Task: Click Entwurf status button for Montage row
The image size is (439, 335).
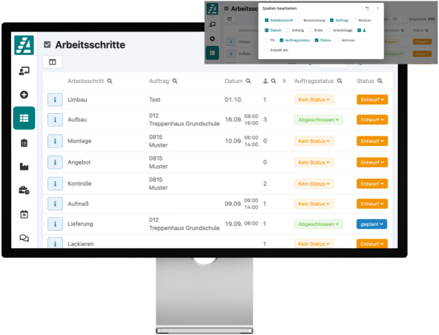Action: pos(372,141)
